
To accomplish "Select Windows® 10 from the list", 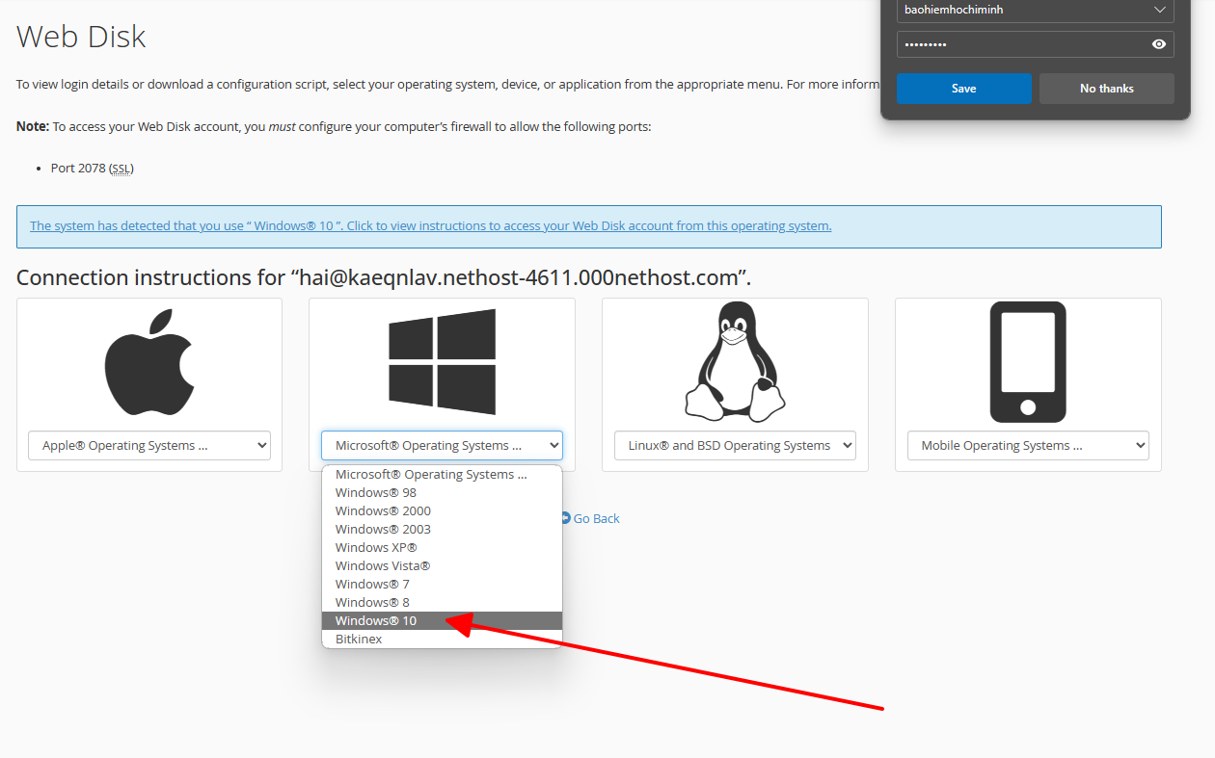I will (x=376, y=621).
